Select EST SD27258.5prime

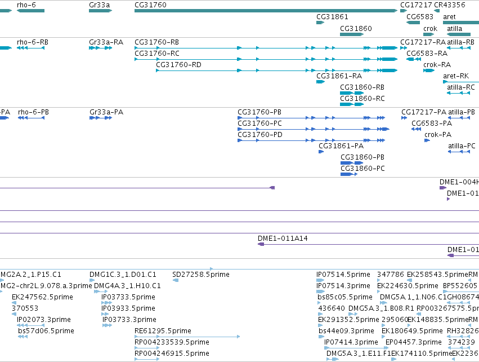201,275
